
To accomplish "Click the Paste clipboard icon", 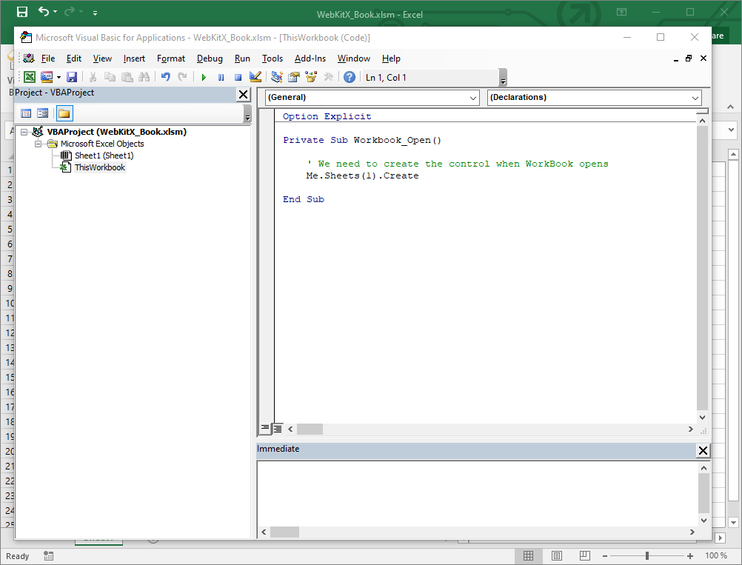I will pos(127,77).
